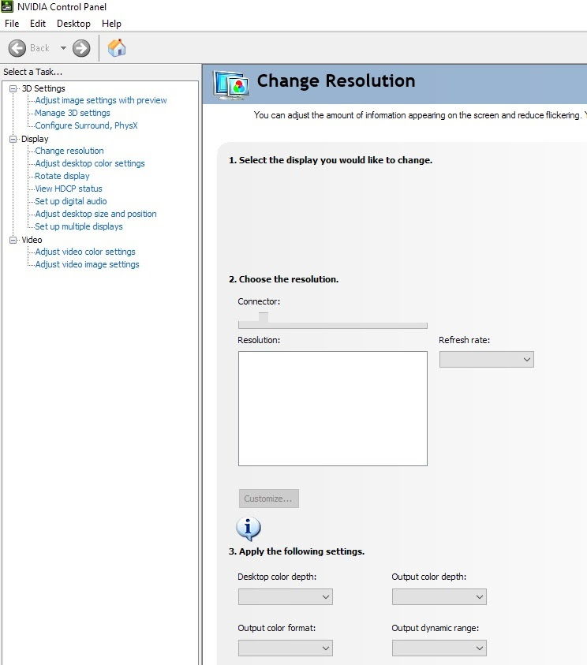Viewport: 587px width, 665px height.
Task: Open Set up multiple displays
Action: 79,227
